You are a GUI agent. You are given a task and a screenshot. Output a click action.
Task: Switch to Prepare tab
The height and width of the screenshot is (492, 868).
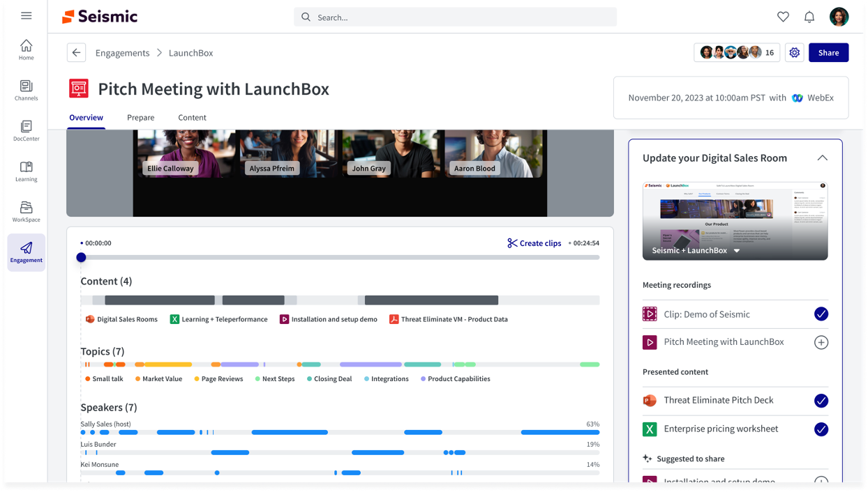point(141,118)
